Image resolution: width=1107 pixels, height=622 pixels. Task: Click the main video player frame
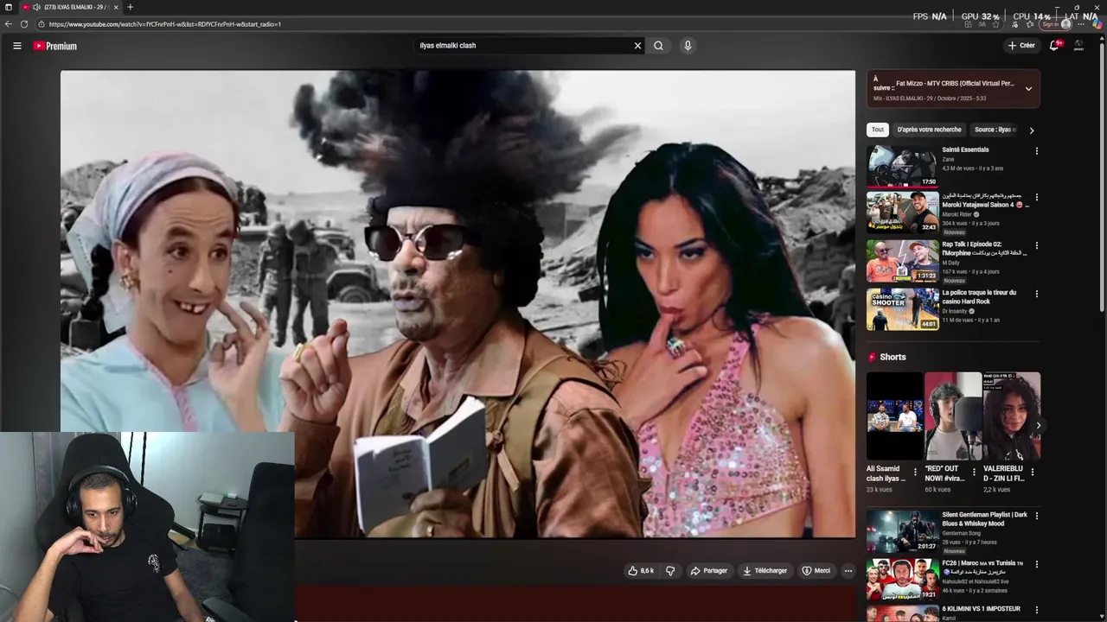(458, 304)
